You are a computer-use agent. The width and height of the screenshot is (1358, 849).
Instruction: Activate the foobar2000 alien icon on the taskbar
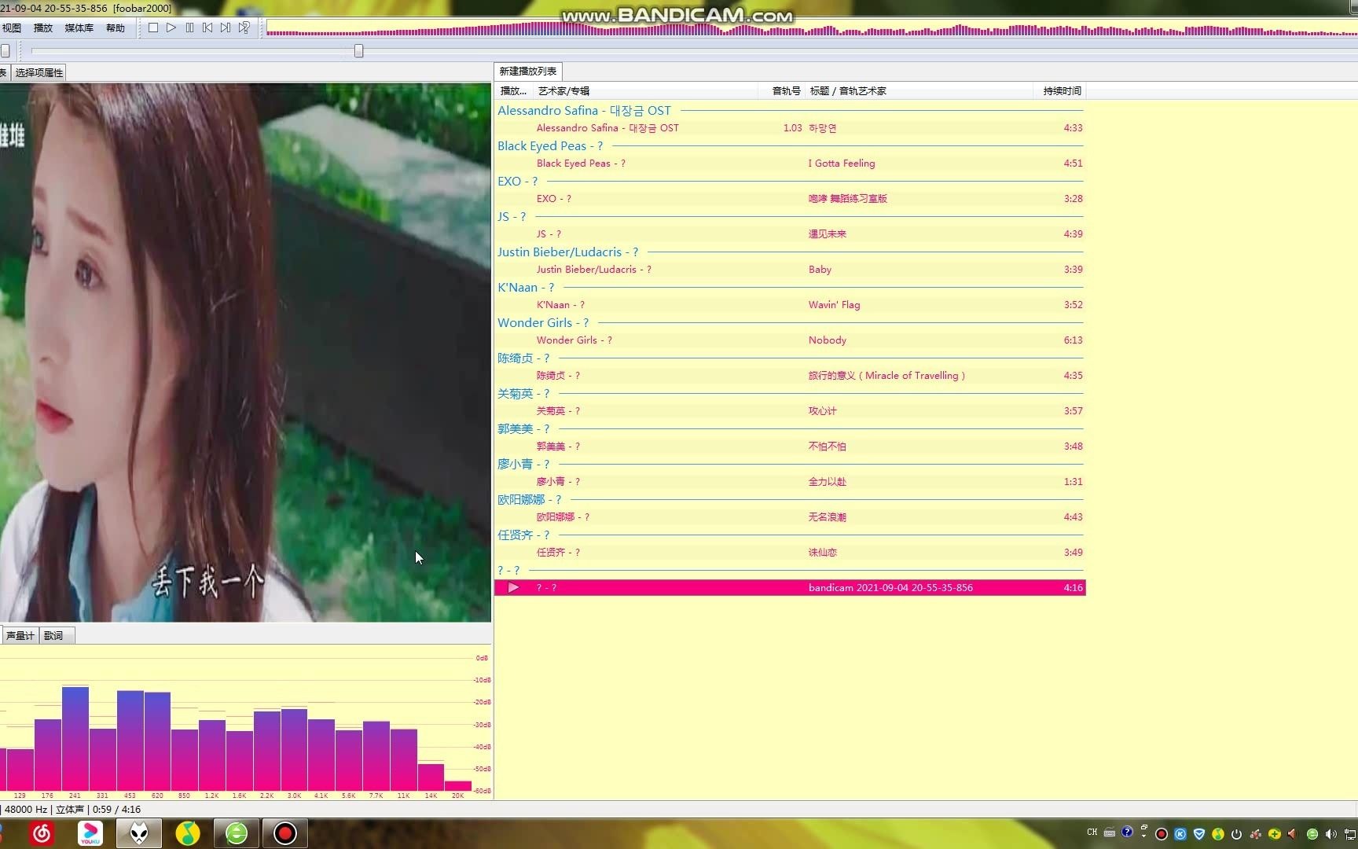139,833
